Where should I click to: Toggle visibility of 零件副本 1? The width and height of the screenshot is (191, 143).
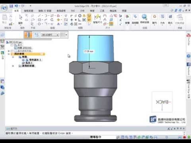(x=23, y=60)
